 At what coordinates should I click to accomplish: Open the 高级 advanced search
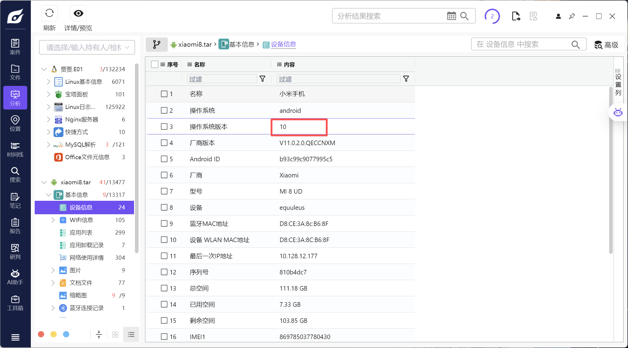click(606, 45)
